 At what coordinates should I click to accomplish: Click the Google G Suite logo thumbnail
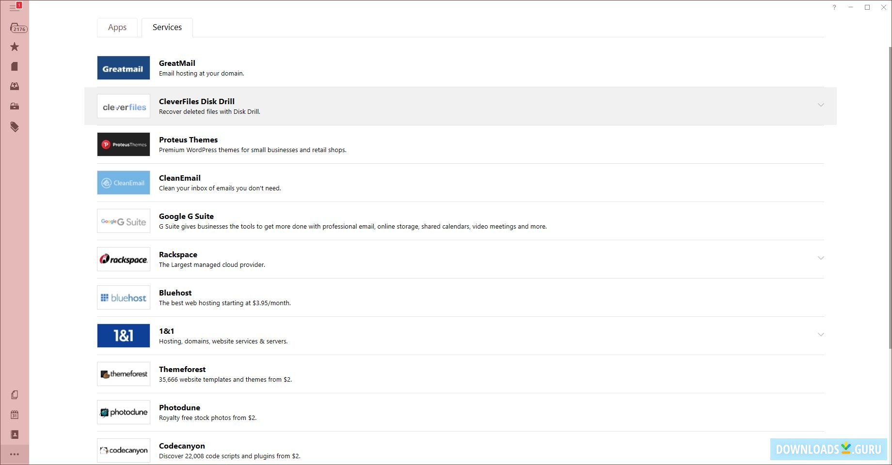tap(124, 221)
